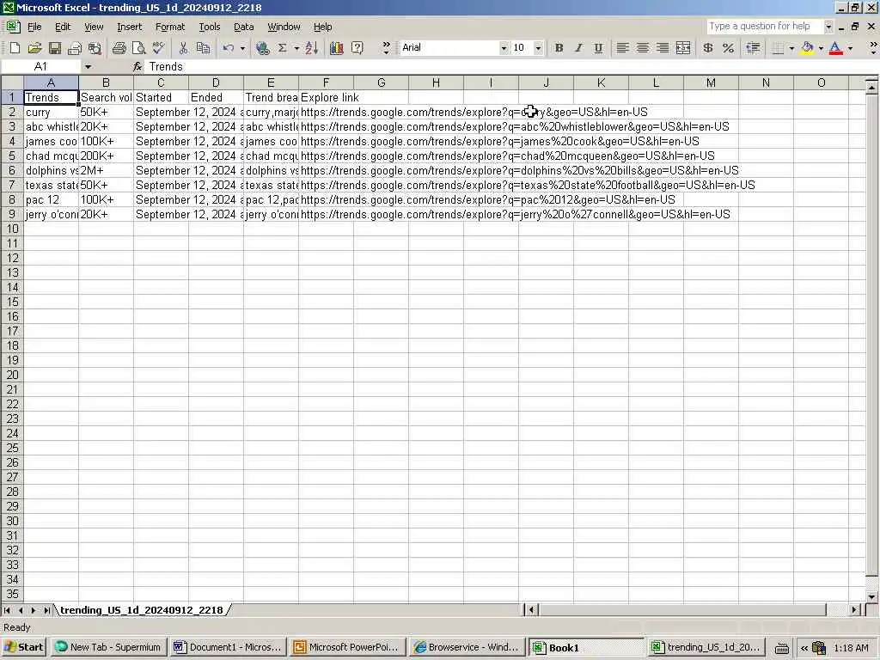This screenshot has width=880, height=660.
Task: Open the Format menu
Action: coord(170,27)
